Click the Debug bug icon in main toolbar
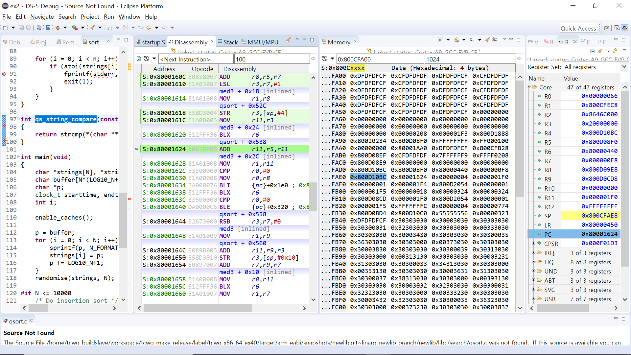Viewport: 631px width, 355px height. click(58, 28)
